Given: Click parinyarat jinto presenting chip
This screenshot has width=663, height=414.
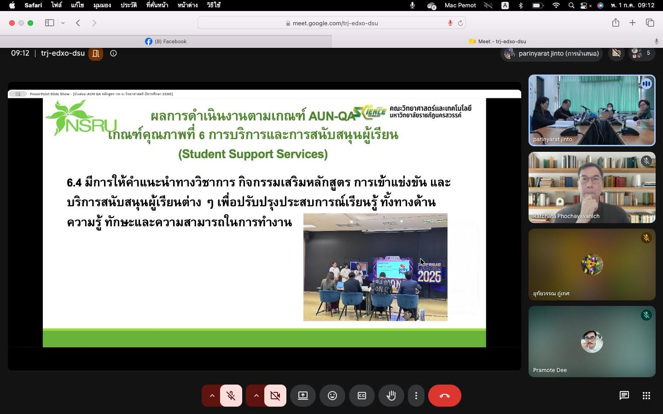Looking at the screenshot, I should click(552, 53).
